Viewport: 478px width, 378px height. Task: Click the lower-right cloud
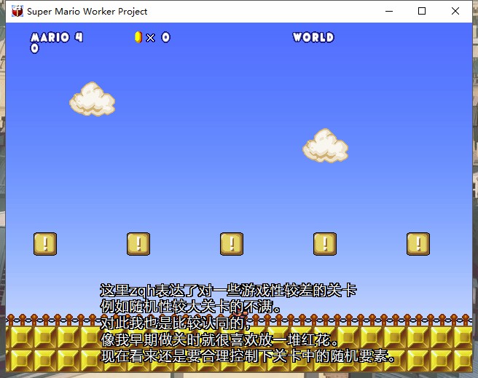coord(326,146)
